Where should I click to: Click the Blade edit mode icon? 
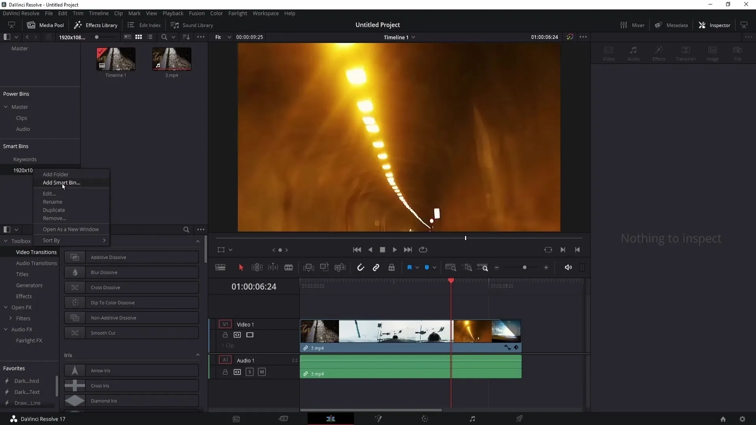click(x=289, y=267)
